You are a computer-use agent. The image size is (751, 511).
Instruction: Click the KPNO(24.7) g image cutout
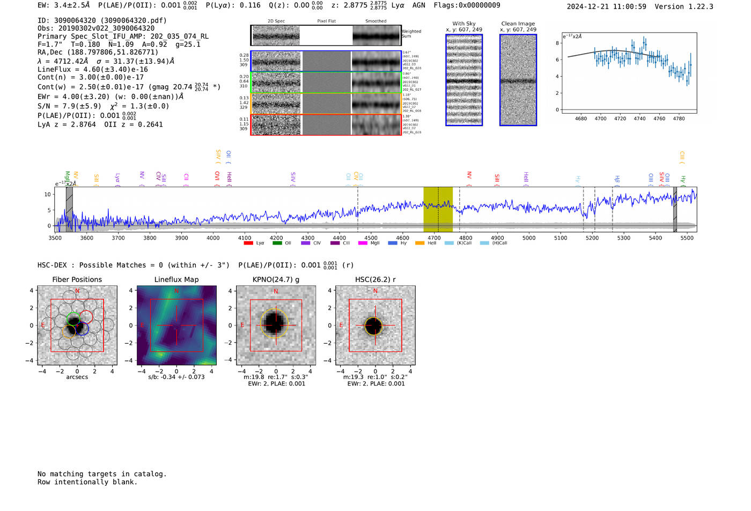click(276, 325)
